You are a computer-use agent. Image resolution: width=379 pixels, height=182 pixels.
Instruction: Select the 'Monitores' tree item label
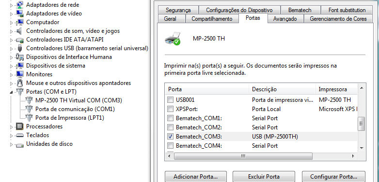[x=39, y=74]
